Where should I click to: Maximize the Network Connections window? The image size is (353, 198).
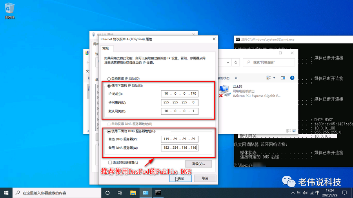(x=280, y=53)
